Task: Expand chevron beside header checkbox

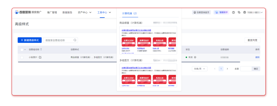Action: [25, 50]
